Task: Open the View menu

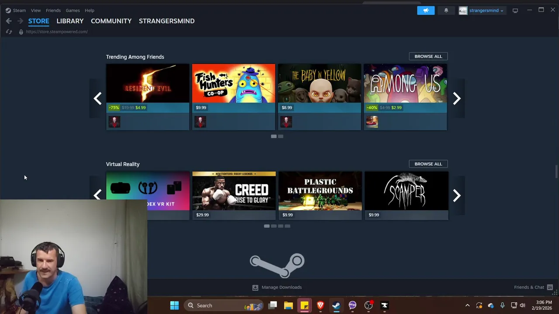Action: point(36,10)
